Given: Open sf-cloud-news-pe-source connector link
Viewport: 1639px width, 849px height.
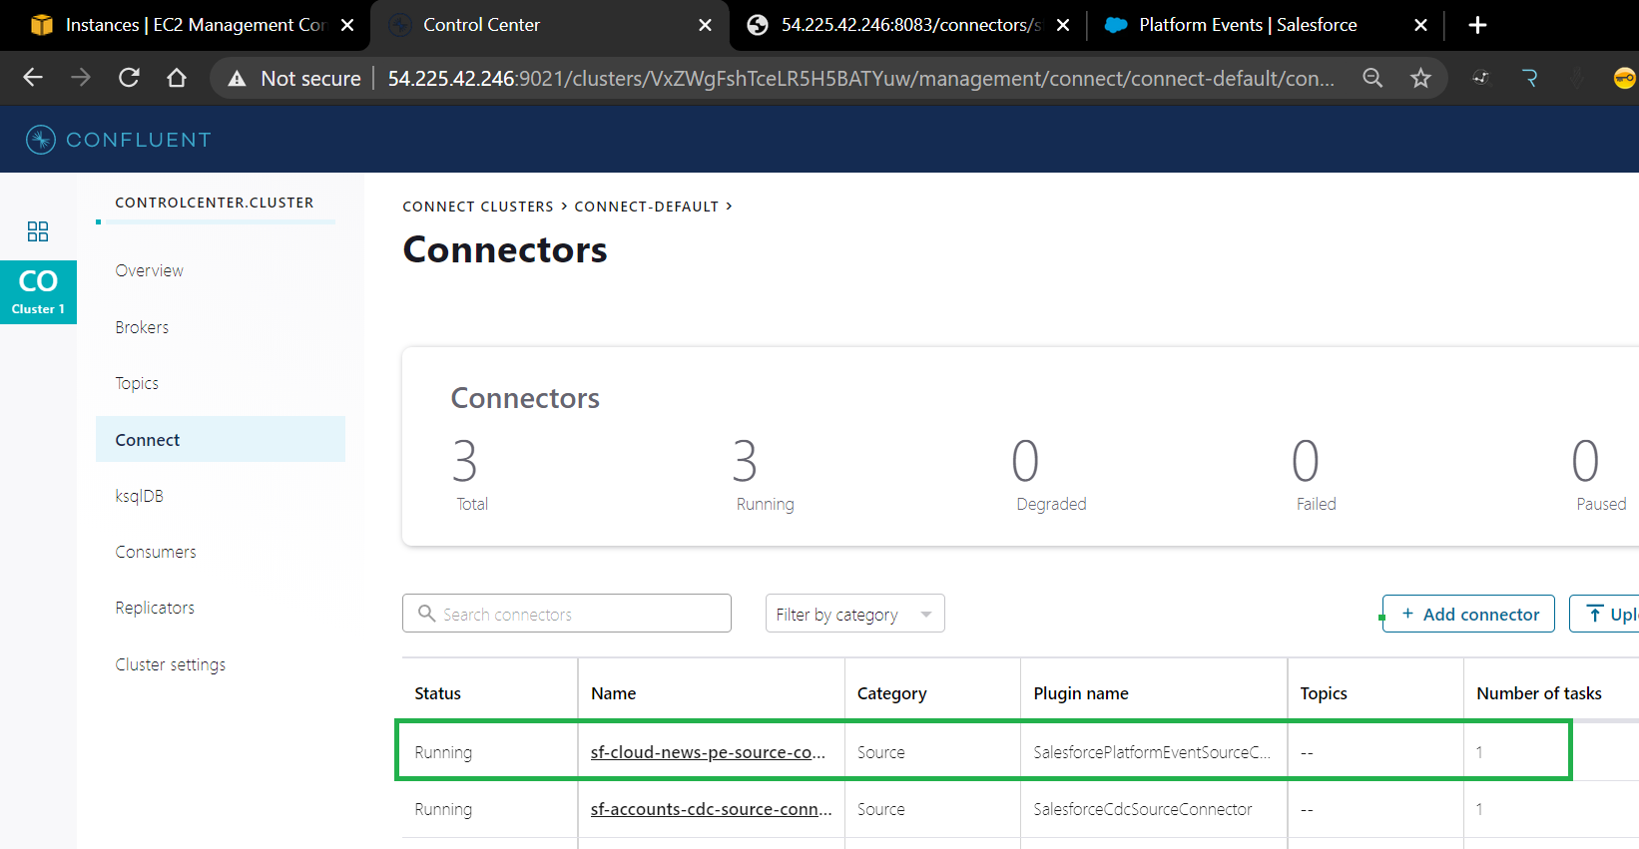Looking at the screenshot, I should 708,752.
